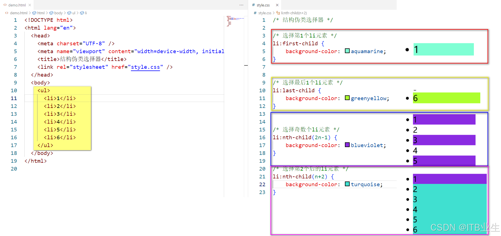This screenshot has width=501, height=236.
Task: Click the scrollbar marker beside the minimap
Action: tap(246, 65)
